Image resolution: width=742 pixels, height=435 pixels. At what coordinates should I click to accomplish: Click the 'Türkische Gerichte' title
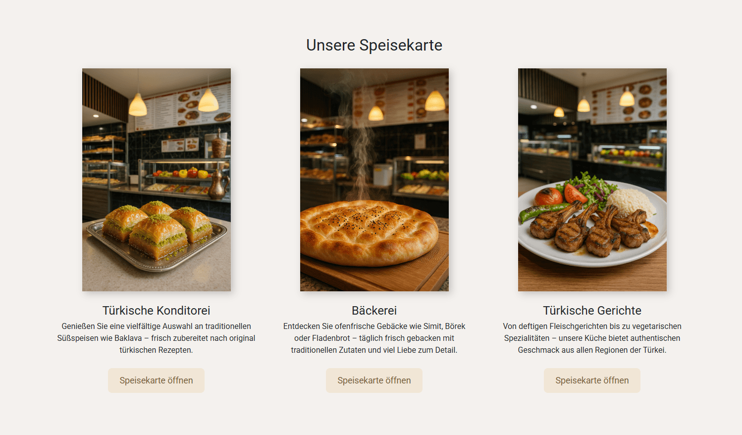[x=592, y=311]
